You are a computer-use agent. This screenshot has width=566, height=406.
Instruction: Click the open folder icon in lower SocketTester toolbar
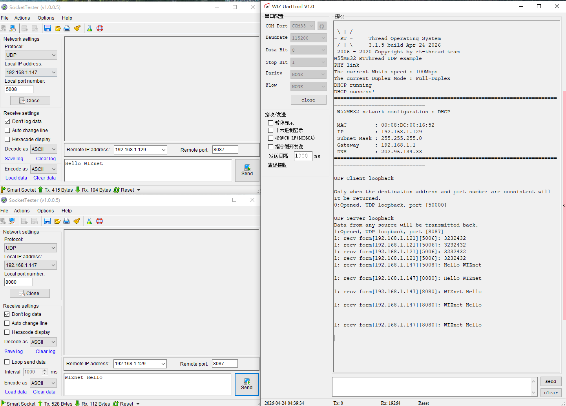[57, 221]
